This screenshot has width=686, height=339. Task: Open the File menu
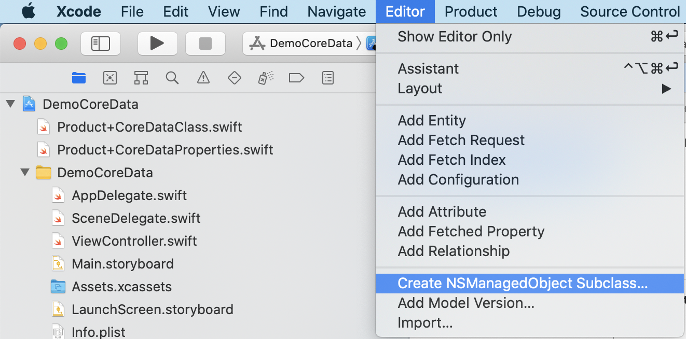click(x=132, y=11)
